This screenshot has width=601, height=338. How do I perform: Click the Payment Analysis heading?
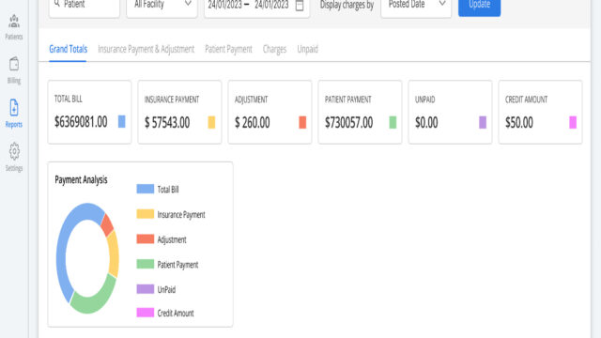[x=81, y=179]
